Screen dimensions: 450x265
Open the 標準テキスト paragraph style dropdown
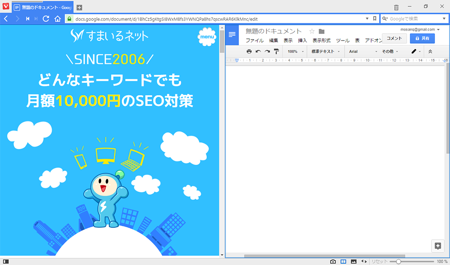coord(325,52)
